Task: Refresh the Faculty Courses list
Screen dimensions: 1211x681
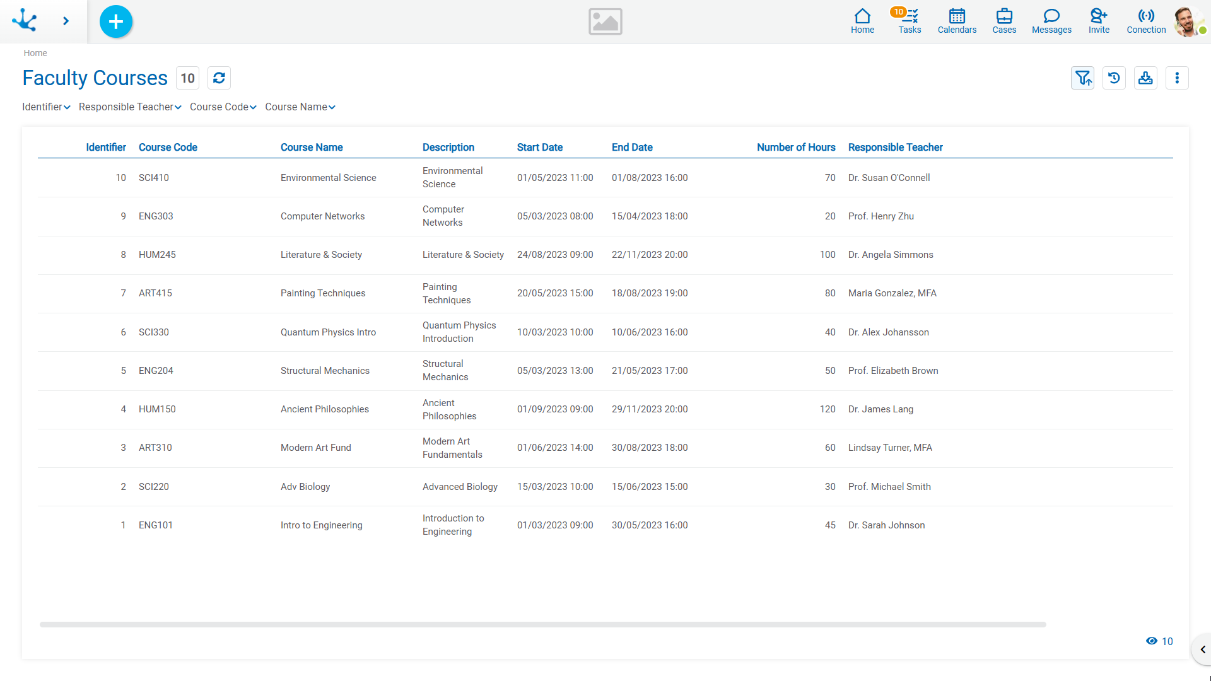Action: [x=219, y=78]
